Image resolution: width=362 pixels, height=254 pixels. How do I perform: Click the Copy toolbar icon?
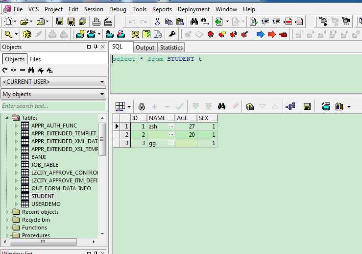pyautogui.click(x=169, y=22)
